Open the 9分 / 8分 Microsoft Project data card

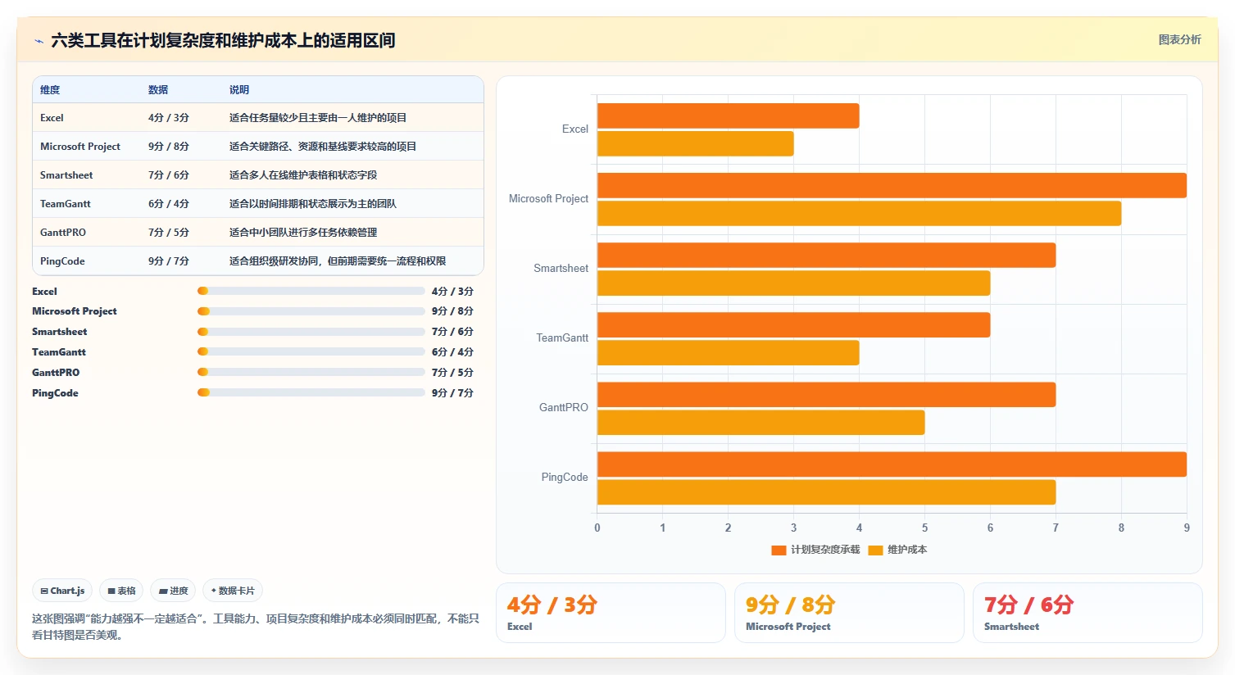[x=849, y=613]
